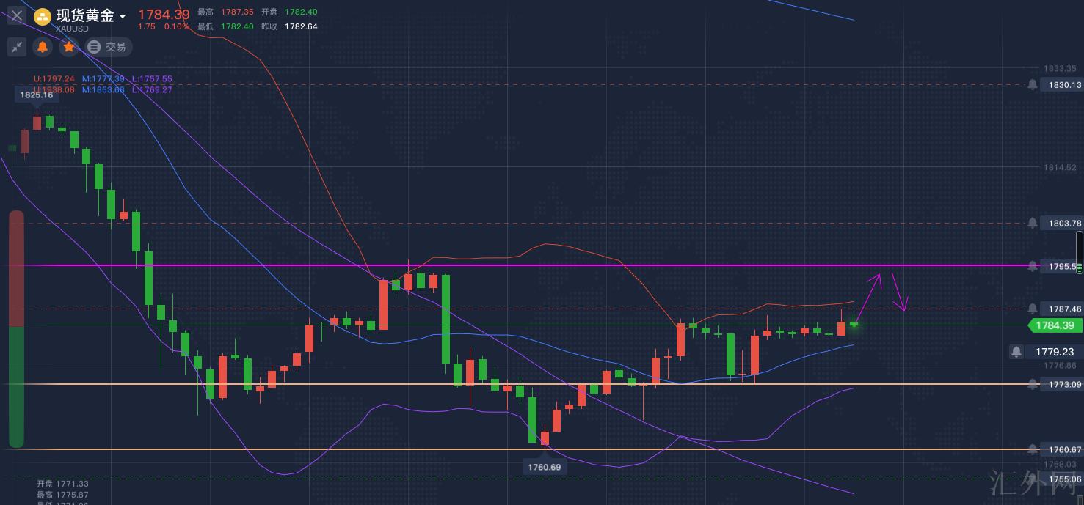This screenshot has width=1084, height=505.
Task: Click the 1760.69 low price label
Action: click(543, 467)
